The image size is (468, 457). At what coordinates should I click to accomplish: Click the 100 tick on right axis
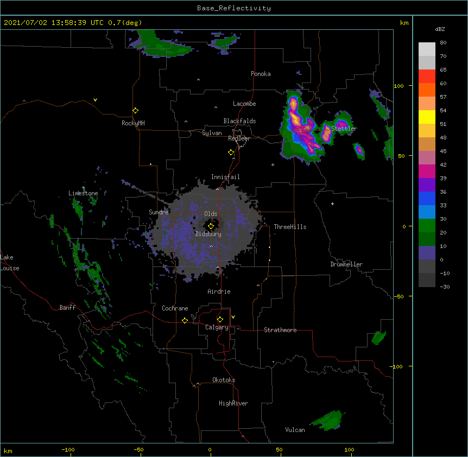399,86
